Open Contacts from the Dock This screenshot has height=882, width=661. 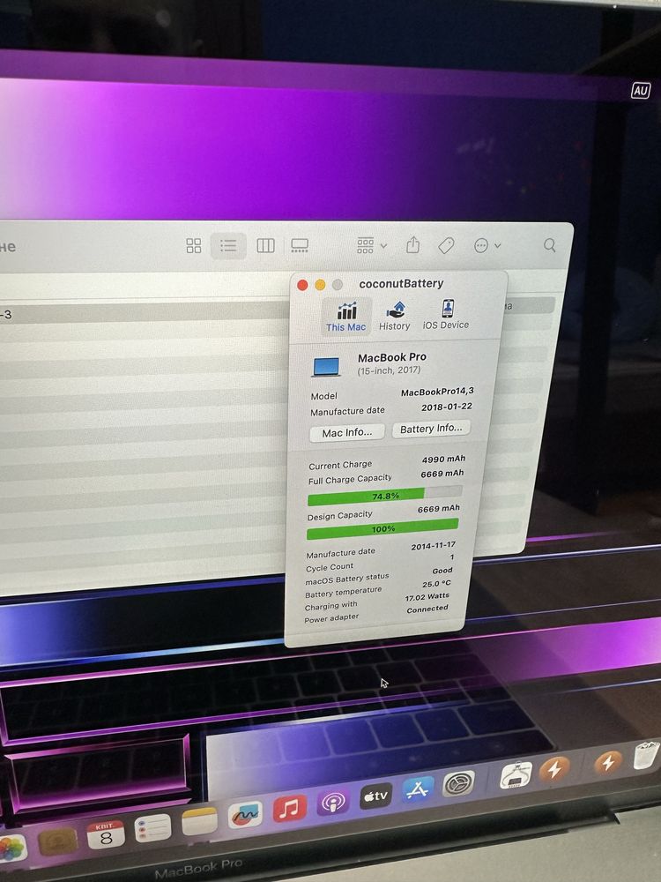[58, 841]
